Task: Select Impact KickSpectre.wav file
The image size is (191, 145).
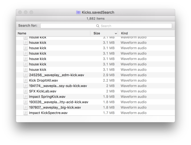Action: coord(95,113)
